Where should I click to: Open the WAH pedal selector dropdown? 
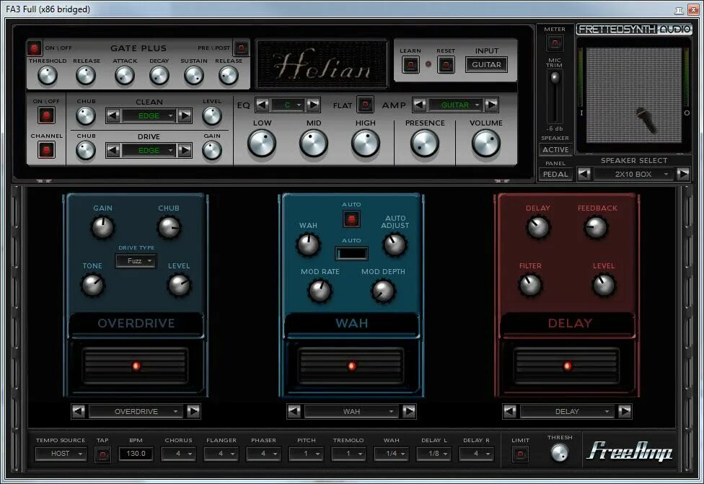pos(351,411)
